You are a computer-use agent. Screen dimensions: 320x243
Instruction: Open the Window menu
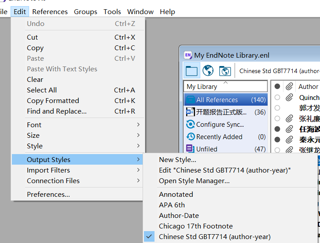(140, 11)
